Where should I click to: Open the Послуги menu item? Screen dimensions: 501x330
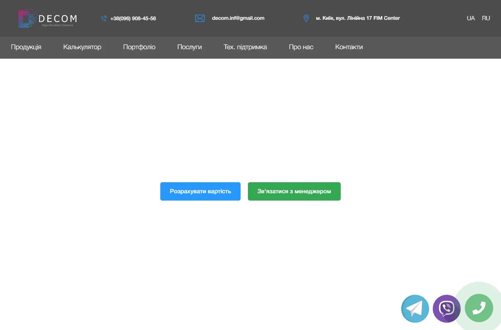tap(190, 47)
